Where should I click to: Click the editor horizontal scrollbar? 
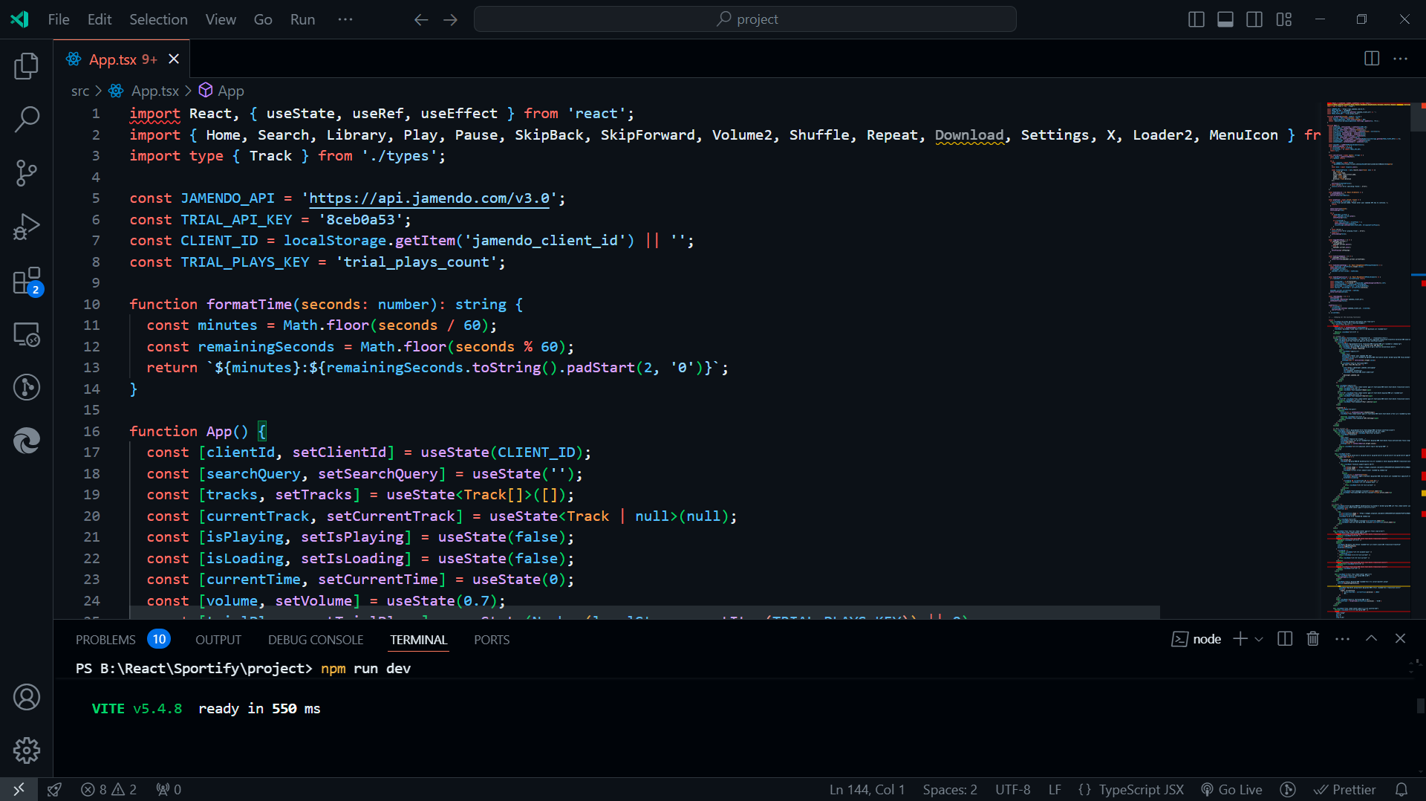(645, 612)
